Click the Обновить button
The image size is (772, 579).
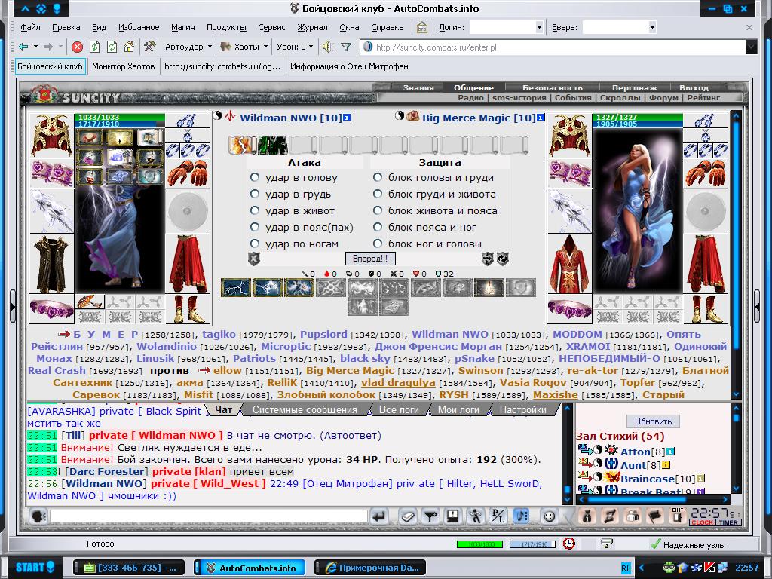tap(653, 421)
